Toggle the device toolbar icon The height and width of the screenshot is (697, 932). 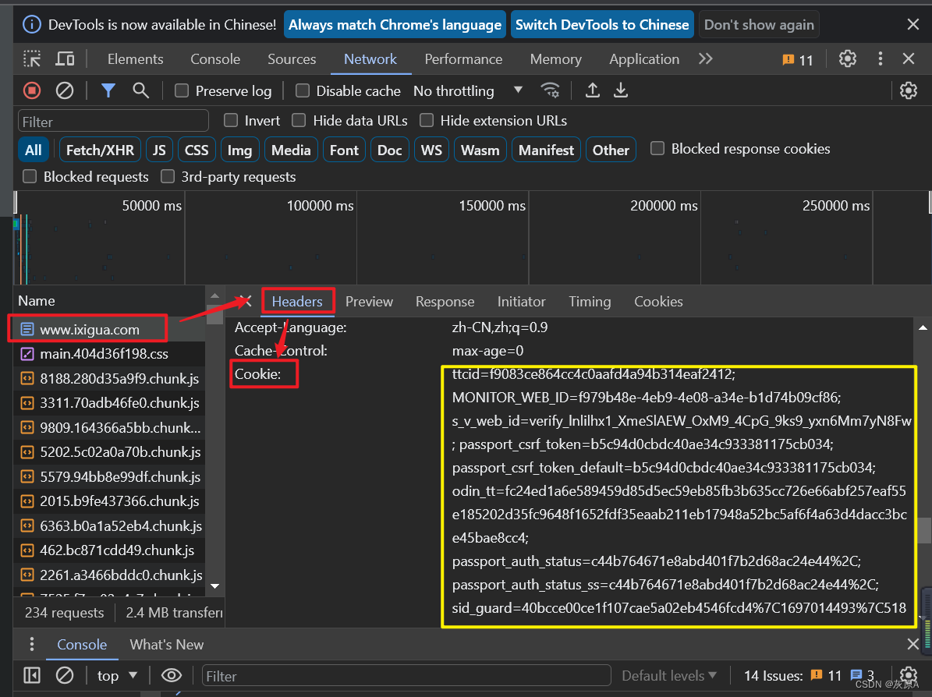65,58
